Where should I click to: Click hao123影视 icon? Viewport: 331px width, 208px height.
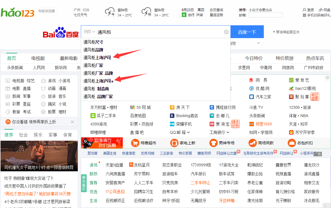click(291, 88)
